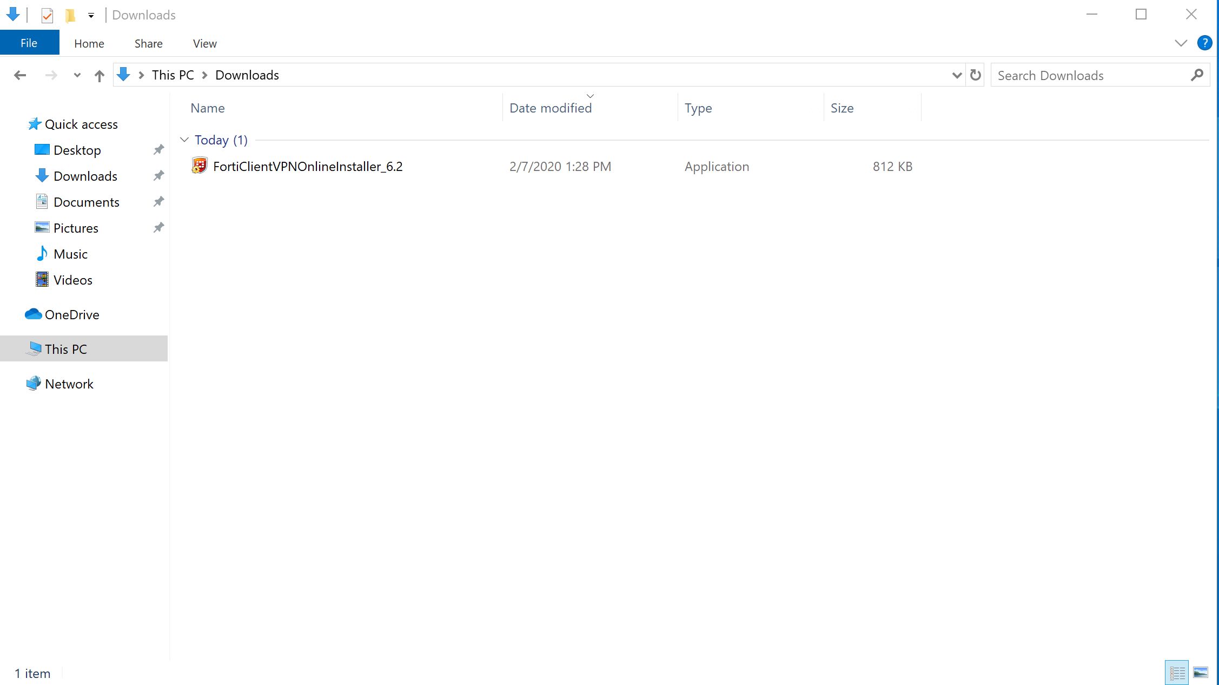Image resolution: width=1219 pixels, height=685 pixels.
Task: Click the Downloads arrow icon in address bar
Action: [124, 75]
